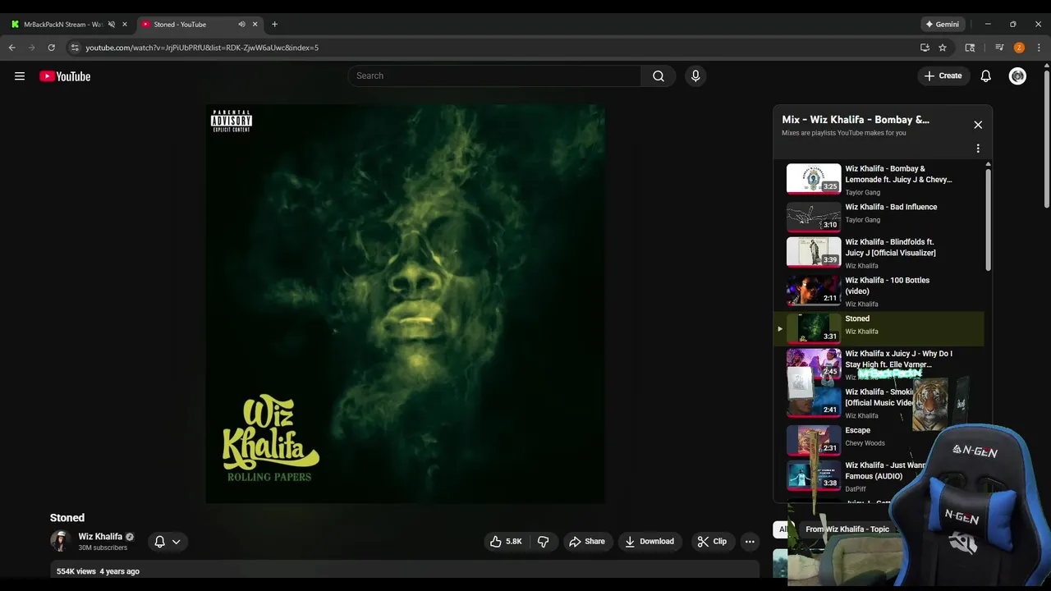Click the Wiz Khalifa channel name
The image size is (1051, 591).
point(100,537)
